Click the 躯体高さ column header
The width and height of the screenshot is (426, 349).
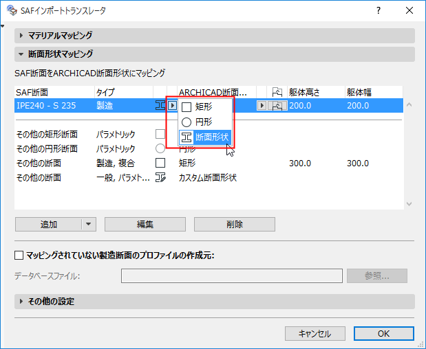pos(316,93)
